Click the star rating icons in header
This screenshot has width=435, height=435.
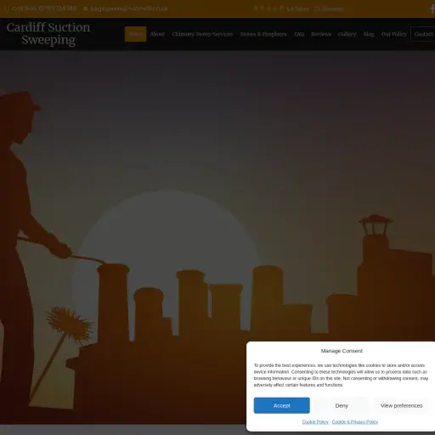268,8
